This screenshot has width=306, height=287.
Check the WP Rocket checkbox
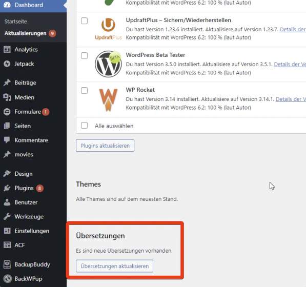pyautogui.click(x=84, y=90)
